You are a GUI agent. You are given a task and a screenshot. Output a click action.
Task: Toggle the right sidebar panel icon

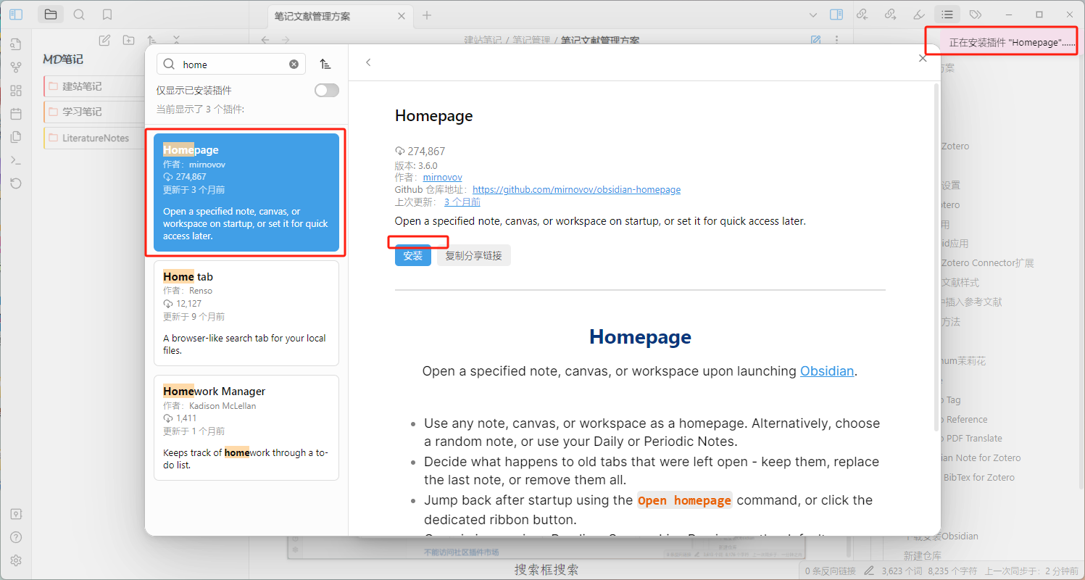pos(836,14)
